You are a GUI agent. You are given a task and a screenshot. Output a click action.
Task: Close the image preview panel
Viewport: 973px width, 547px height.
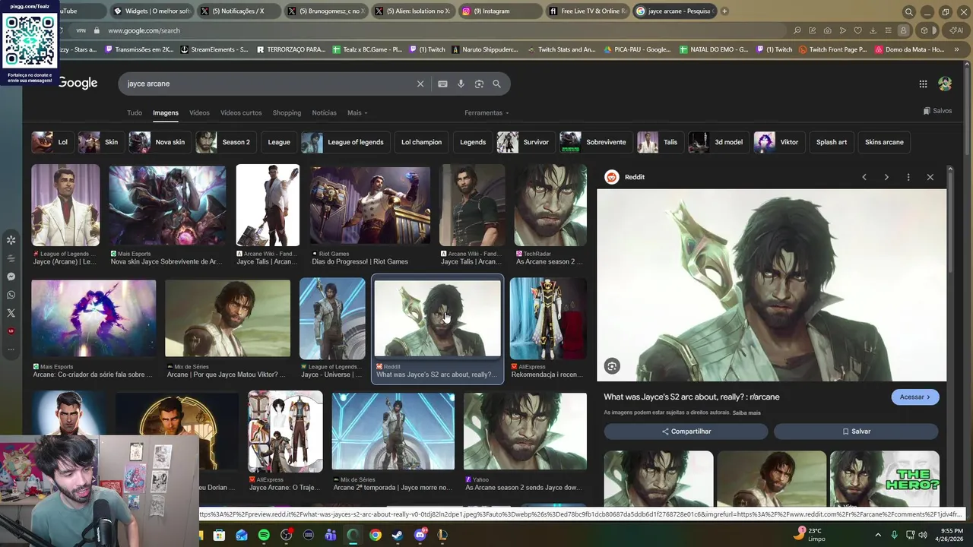[930, 177]
